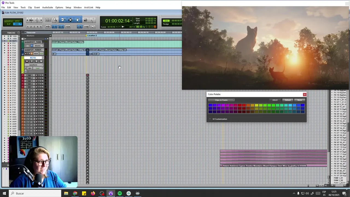Recall zoom preset 5

pyautogui.click(x=41, y=27)
